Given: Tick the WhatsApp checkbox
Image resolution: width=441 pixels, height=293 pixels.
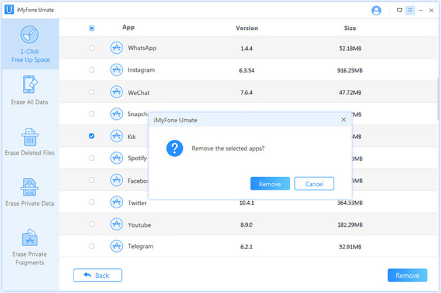Looking at the screenshot, I should click(91, 48).
